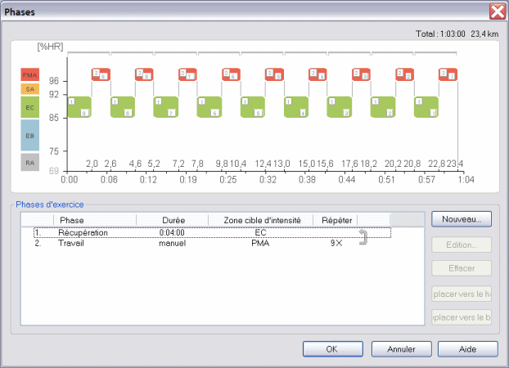Screen dimensions: 509x368
Task: Cancel the dialog with Annuler
Action: (x=400, y=348)
